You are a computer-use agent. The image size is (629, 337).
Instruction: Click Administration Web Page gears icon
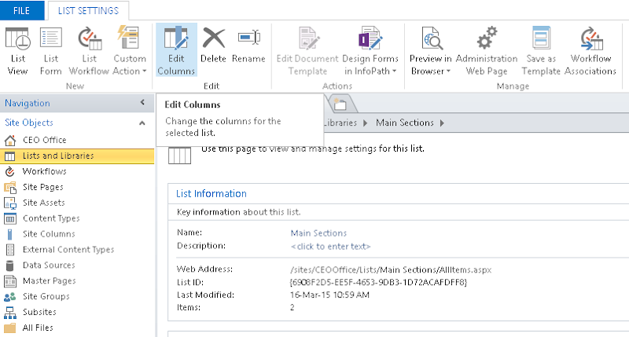tap(486, 38)
